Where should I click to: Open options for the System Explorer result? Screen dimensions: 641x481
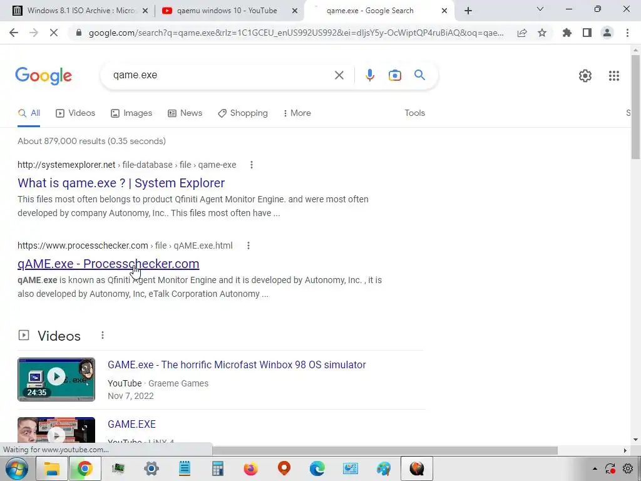(252, 165)
